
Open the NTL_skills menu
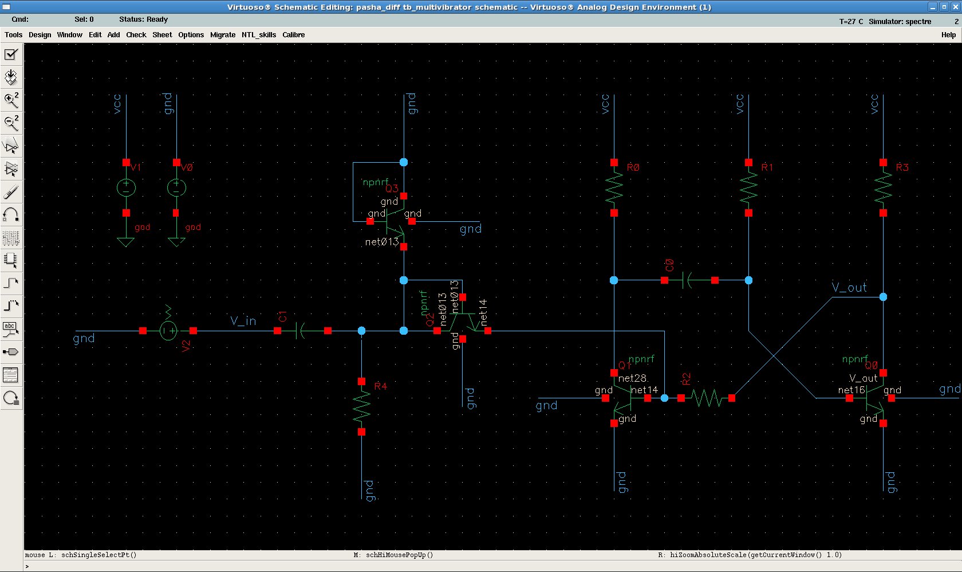pos(259,35)
